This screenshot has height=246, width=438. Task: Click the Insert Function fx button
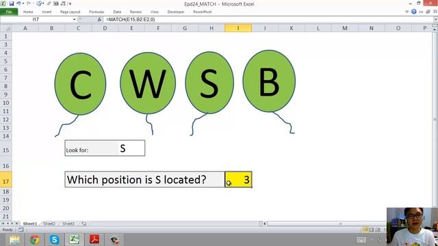tap(99, 20)
